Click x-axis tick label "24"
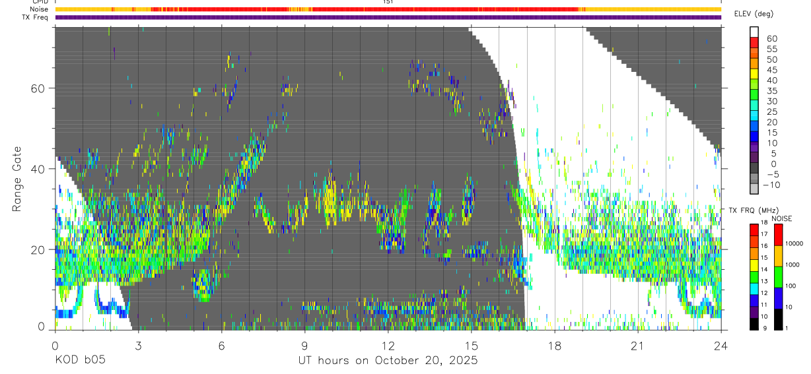 tap(721, 346)
